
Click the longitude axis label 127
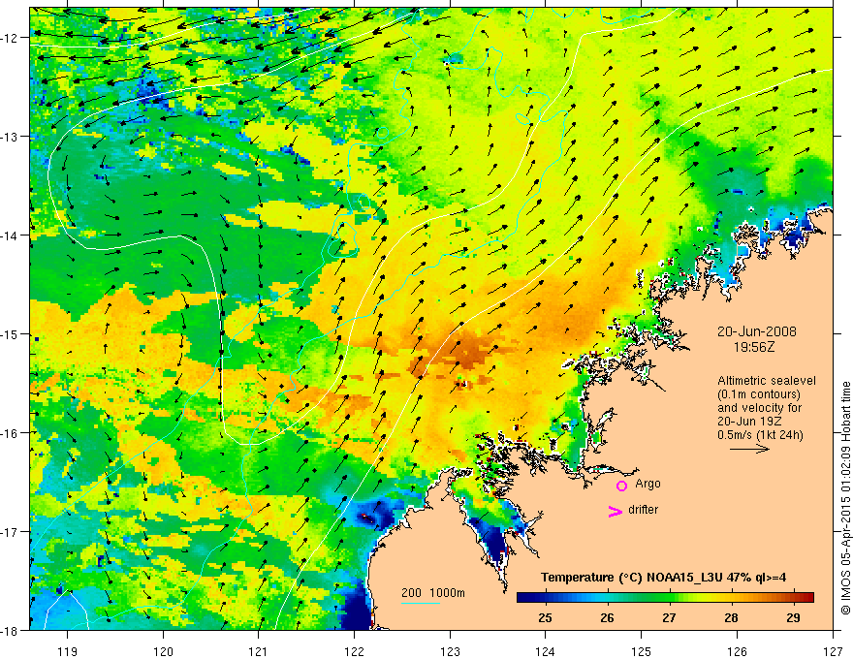(x=833, y=651)
